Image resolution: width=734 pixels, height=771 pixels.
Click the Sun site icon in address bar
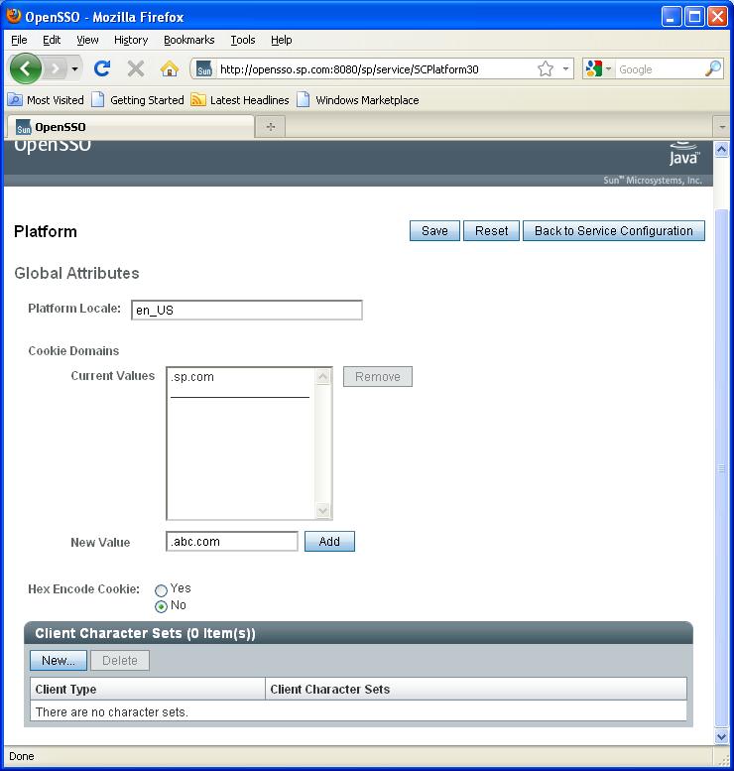(204, 69)
